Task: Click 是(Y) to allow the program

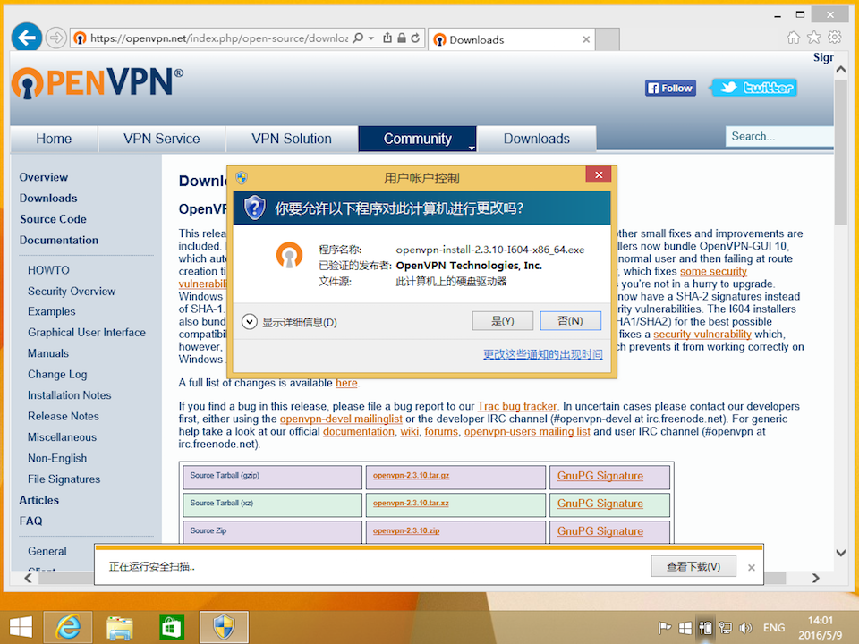Action: point(502,321)
